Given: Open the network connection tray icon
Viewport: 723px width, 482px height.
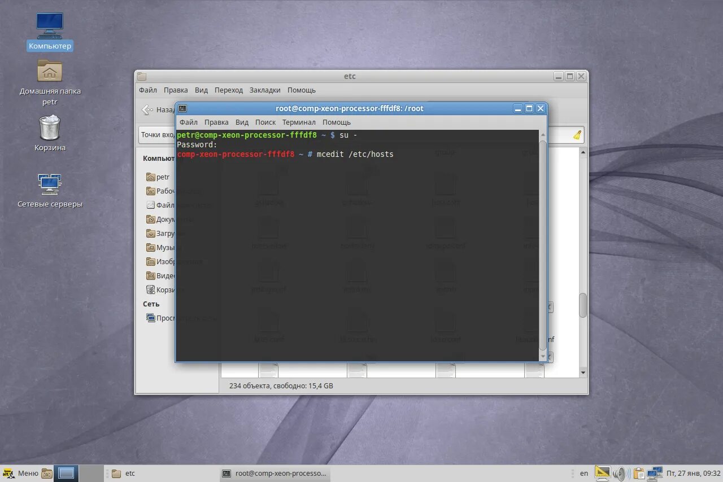Looking at the screenshot, I should [x=655, y=473].
